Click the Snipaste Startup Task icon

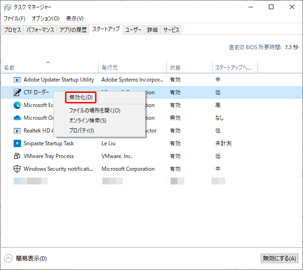pos(17,143)
